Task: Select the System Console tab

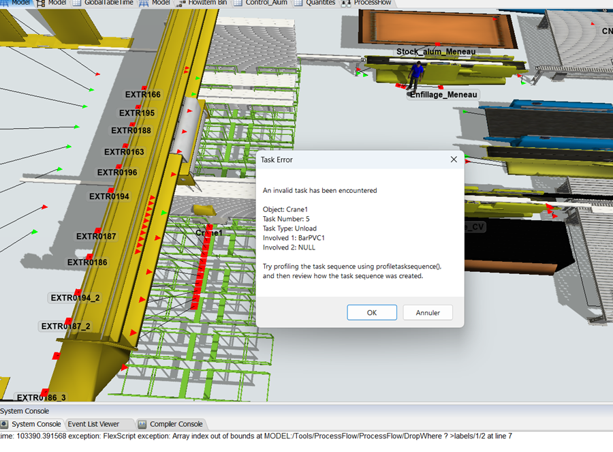Action: click(36, 424)
